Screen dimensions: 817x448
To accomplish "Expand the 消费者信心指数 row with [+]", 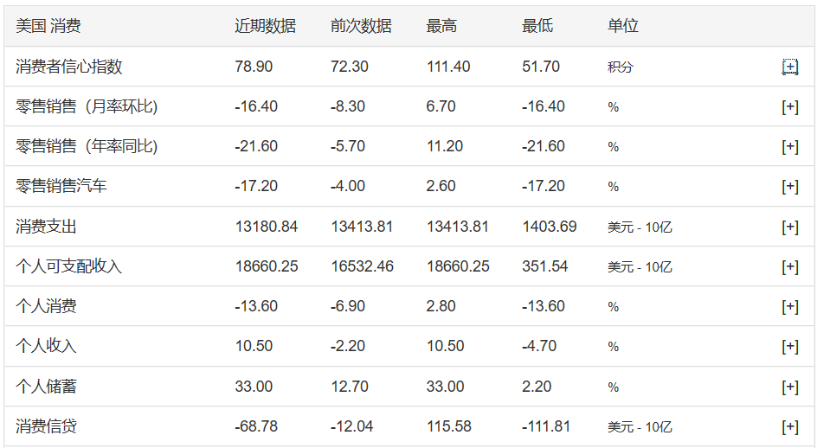I will [x=789, y=67].
